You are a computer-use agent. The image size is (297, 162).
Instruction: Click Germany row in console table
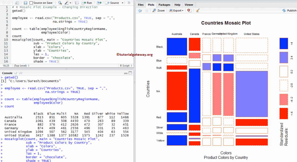click(66, 128)
